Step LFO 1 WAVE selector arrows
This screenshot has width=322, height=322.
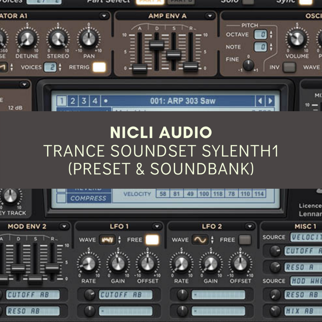pos(119,240)
